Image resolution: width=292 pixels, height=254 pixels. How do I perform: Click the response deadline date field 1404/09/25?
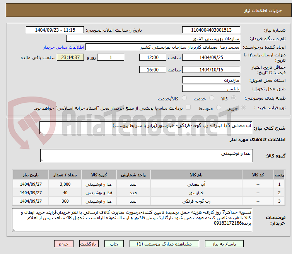click(x=211, y=58)
